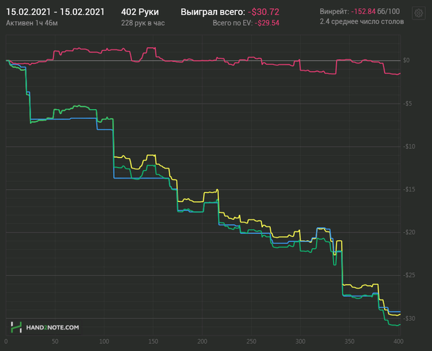Click the Всего по EV -$29.54 value
The width and height of the screenshot is (432, 351).
[x=267, y=23]
